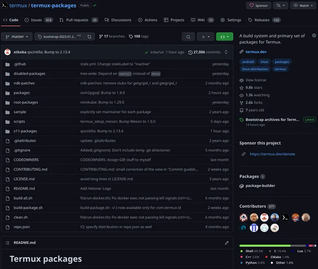Click the Contributors 377 heading
The image size is (318, 269).
click(x=257, y=206)
